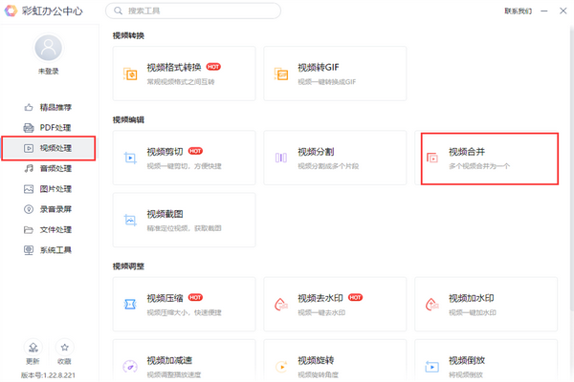Click the 视频倒放 reverse icon
Image resolution: width=574 pixels, height=382 pixels.
pos(432,367)
